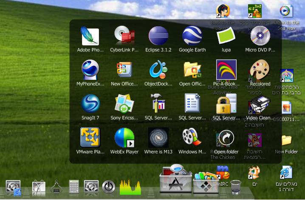Open Down to the Sea.wav file

click(x=286, y=11)
